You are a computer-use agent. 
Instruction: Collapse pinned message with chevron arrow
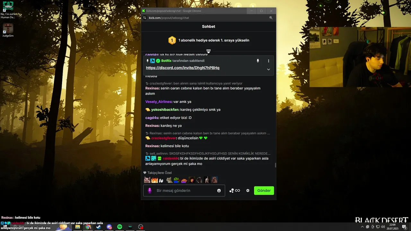coord(268,69)
